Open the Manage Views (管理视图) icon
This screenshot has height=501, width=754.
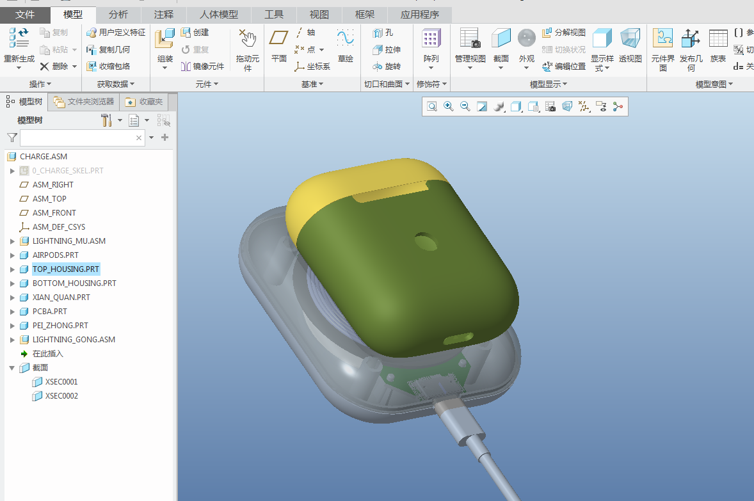[x=470, y=38]
